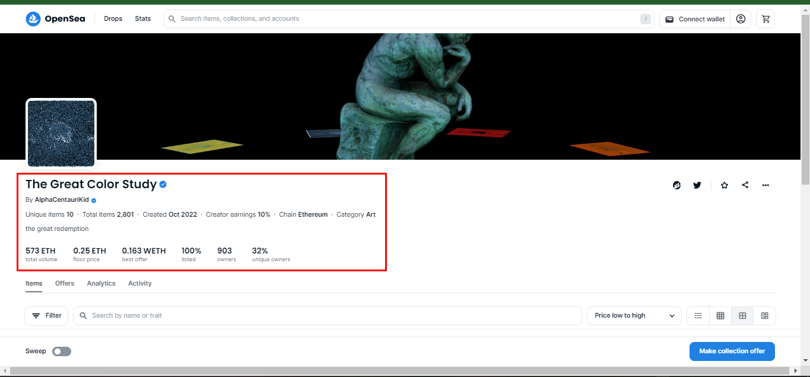The height and width of the screenshot is (377, 810).
Task: Toggle the Sweep switch
Action: (x=62, y=351)
